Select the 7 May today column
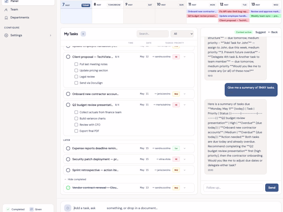This screenshot has height=212, width=283. [76, 12]
